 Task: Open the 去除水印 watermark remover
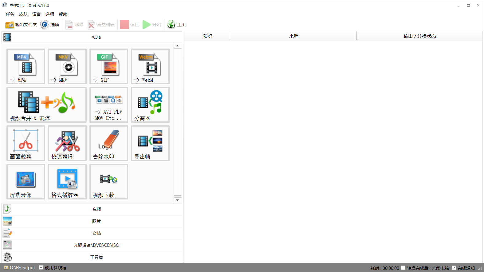point(109,143)
